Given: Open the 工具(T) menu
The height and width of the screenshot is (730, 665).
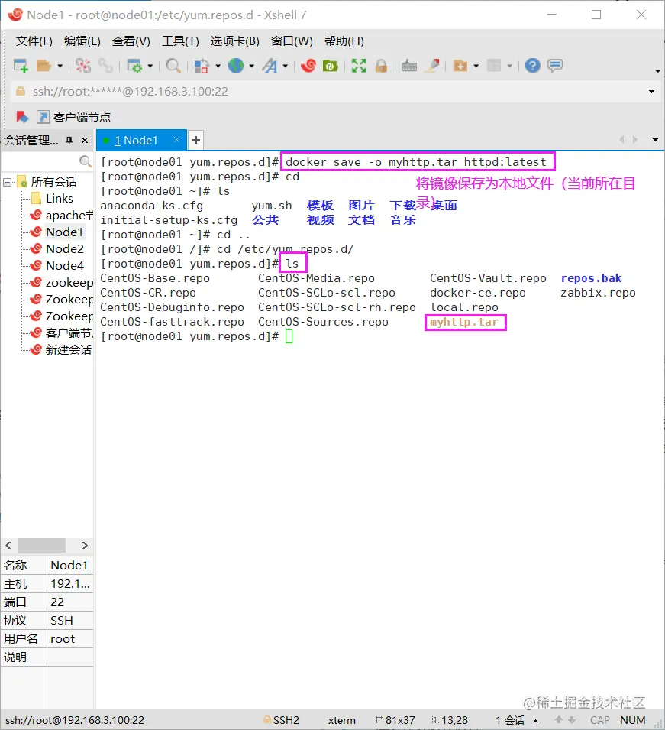Looking at the screenshot, I should tap(180, 41).
